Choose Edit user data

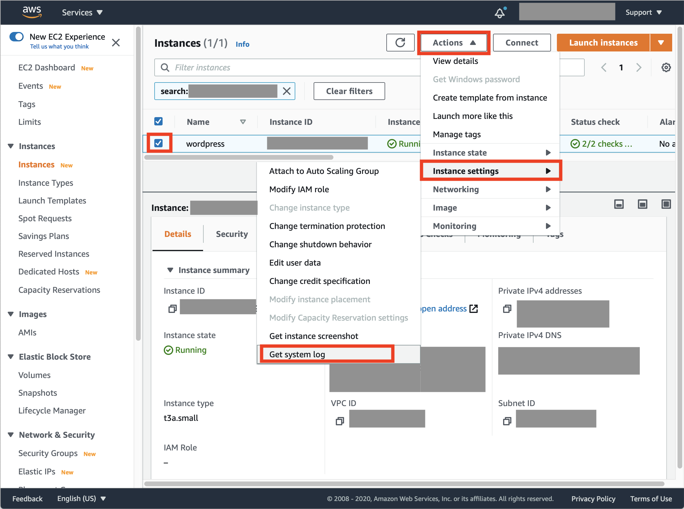pos(338,263)
